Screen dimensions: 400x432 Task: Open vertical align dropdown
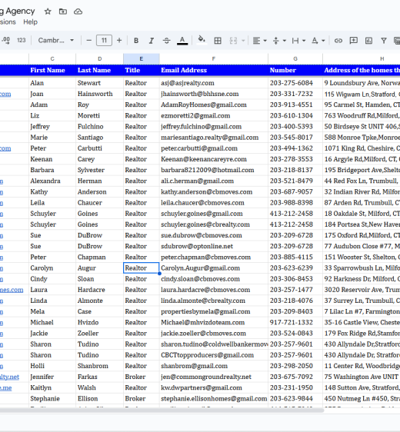pyautogui.click(x=279, y=41)
